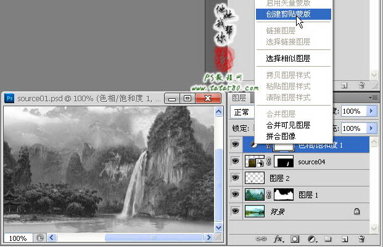The height and width of the screenshot is (247, 383).
Task: Click new item icon in upper panel
Action: click(x=344, y=85)
